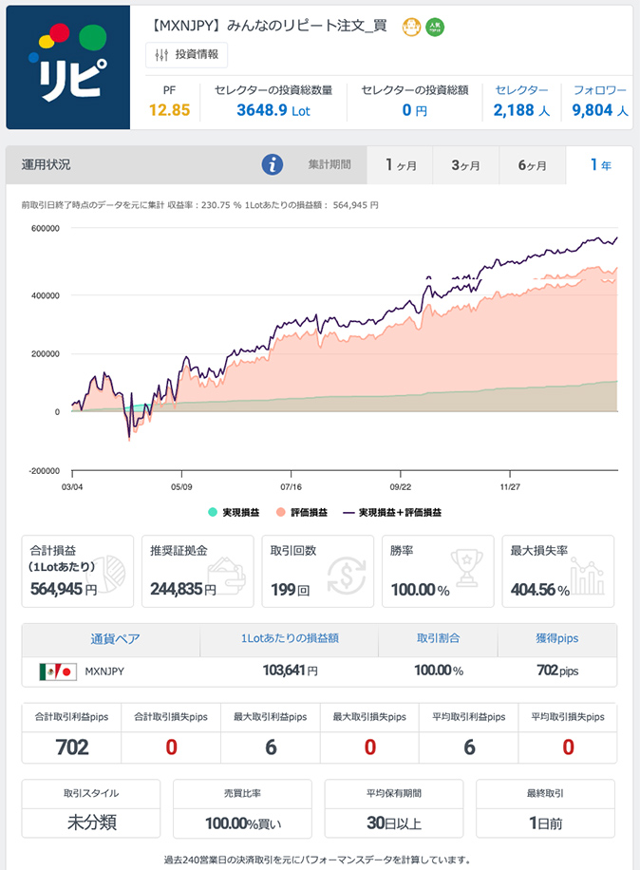This screenshot has height=870, width=640.
Task: Select the 1ヶ月 period tab
Action: click(x=400, y=165)
